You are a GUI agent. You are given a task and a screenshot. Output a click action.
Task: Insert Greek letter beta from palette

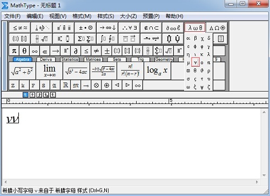pyautogui.click(x=195, y=38)
